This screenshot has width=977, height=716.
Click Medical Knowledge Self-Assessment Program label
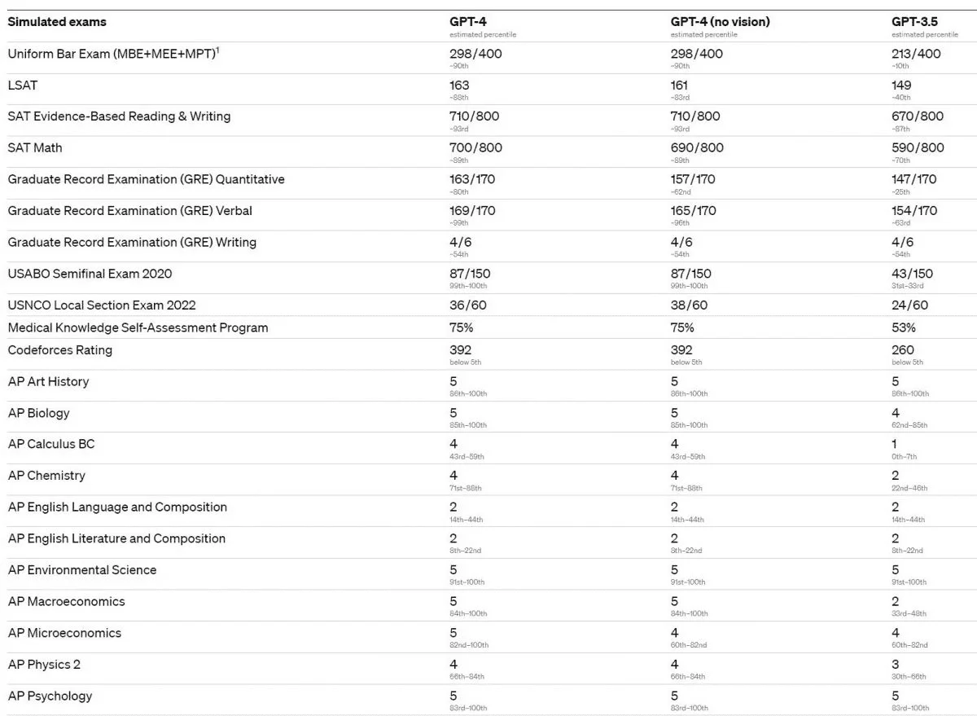(x=138, y=327)
